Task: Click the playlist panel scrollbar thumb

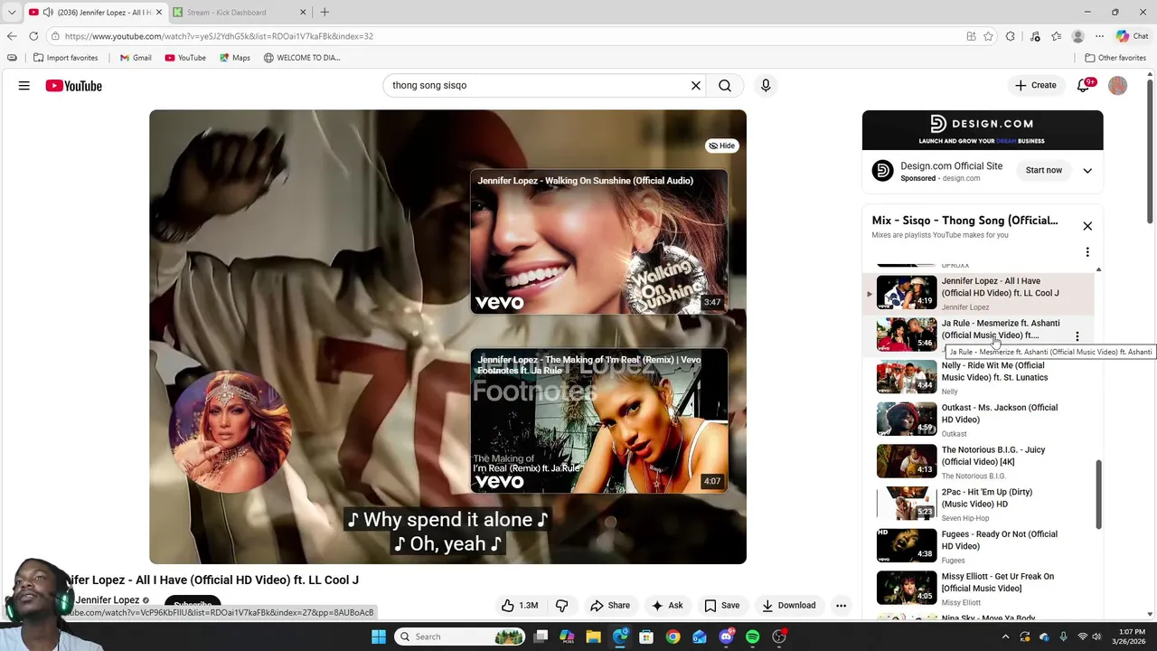Action: (x=1099, y=495)
